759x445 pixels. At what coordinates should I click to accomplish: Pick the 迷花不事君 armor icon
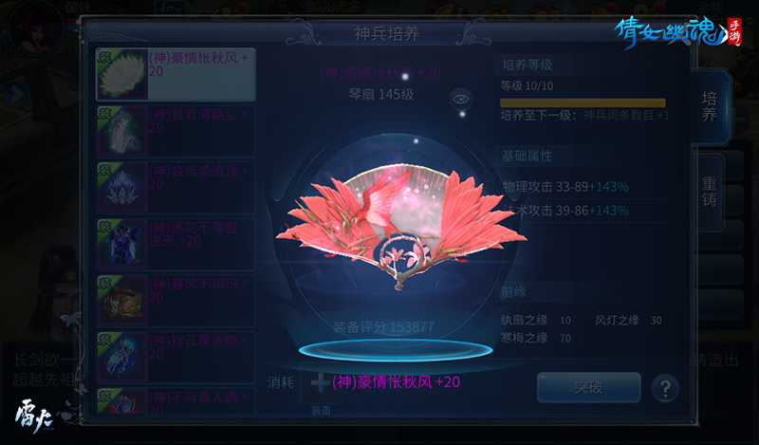pyautogui.click(x=122, y=244)
